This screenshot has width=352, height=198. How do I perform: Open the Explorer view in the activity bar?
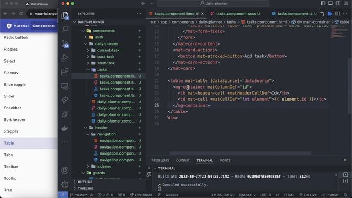[x=65, y=15]
